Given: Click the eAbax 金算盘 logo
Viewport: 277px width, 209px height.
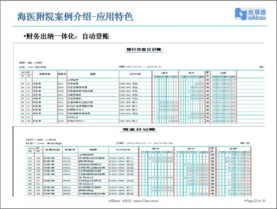Looking at the screenshot, I should 251,14.
